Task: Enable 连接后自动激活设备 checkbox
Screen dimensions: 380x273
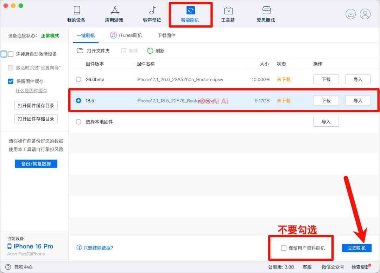Action: click(11, 54)
